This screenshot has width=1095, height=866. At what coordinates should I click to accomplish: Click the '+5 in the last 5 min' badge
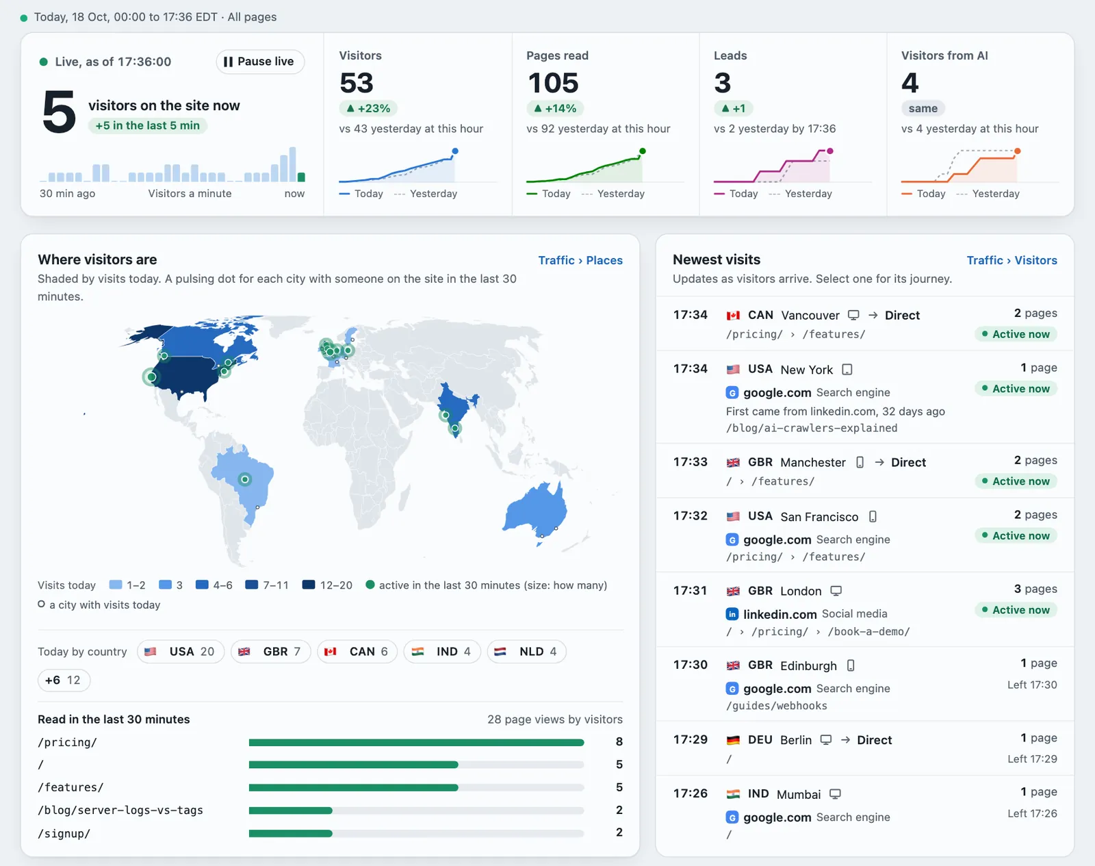pos(148,125)
